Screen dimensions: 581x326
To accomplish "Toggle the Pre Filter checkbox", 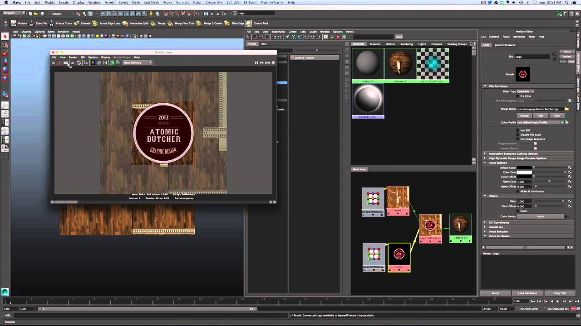I will pyautogui.click(x=518, y=96).
